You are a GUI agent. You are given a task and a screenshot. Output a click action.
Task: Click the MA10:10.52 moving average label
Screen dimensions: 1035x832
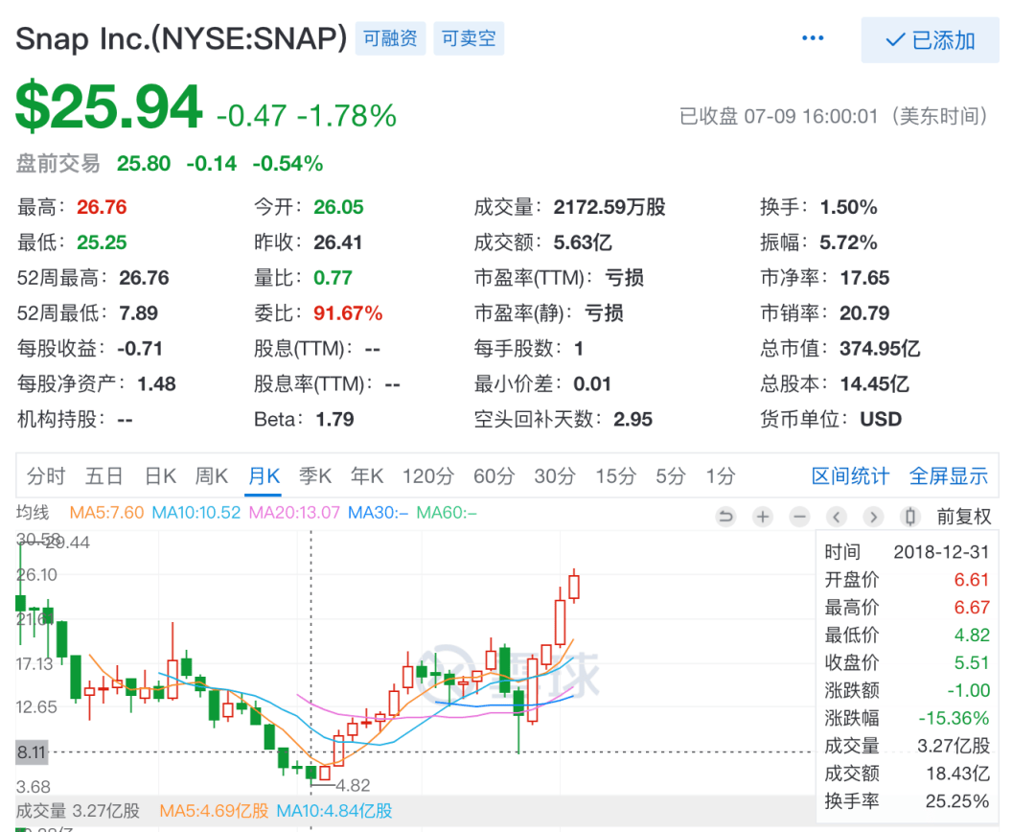196,513
